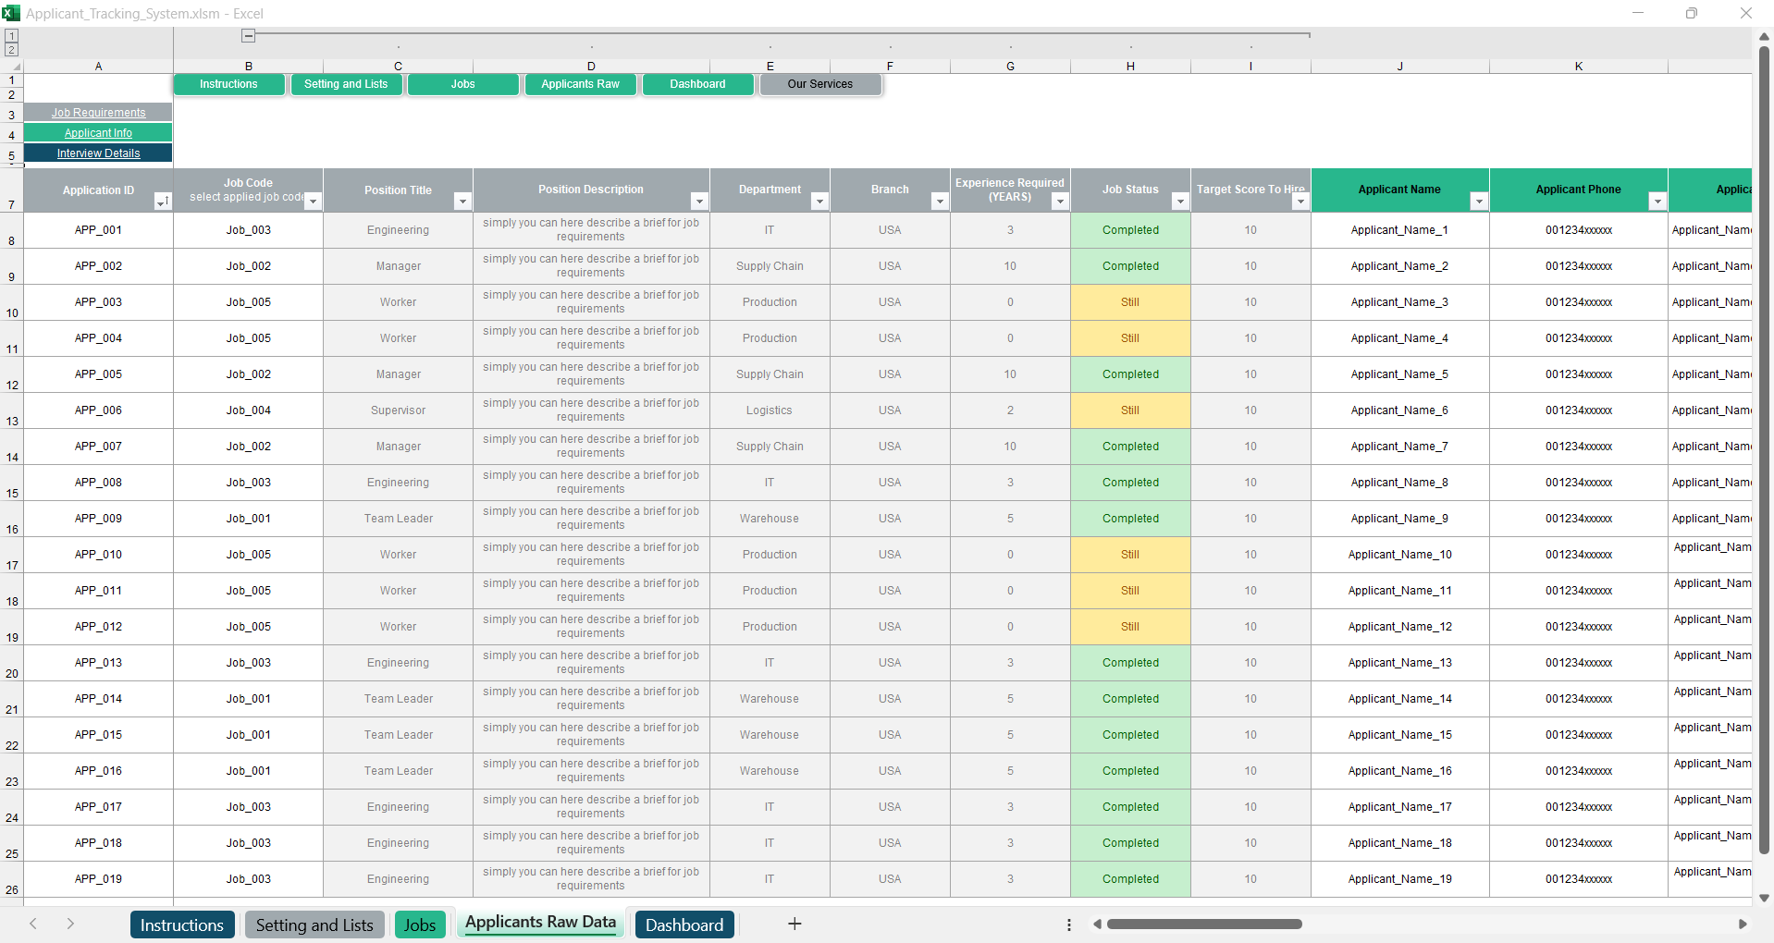Viewport: 1774px width, 943px height.
Task: Collapse the column group with minus button
Action: 248,36
